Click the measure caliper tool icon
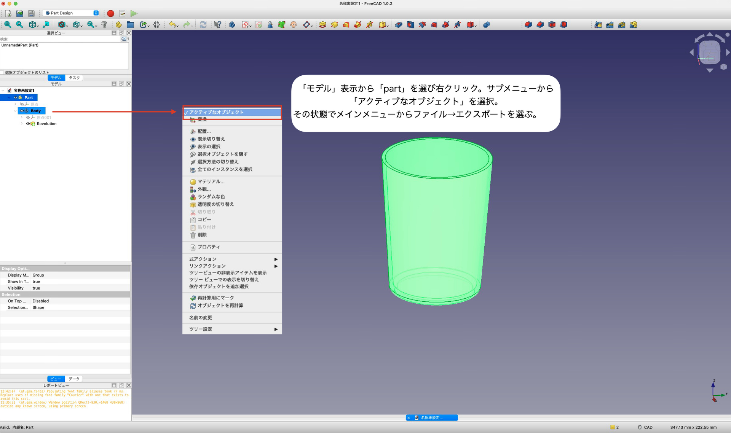The width and height of the screenshot is (731, 433). click(x=104, y=25)
